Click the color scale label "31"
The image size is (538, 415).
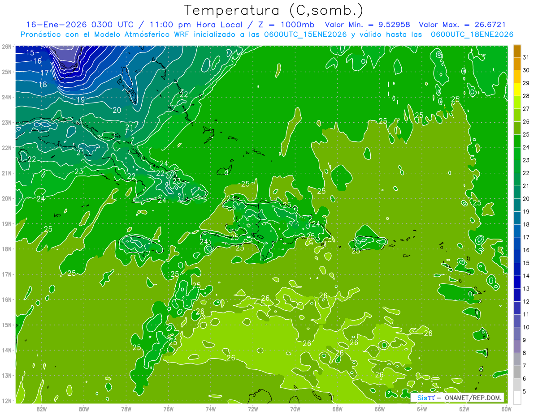526,58
